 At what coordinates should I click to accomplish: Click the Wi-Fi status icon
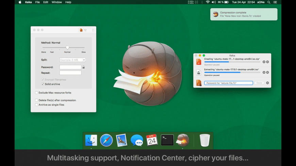tap(208, 2)
